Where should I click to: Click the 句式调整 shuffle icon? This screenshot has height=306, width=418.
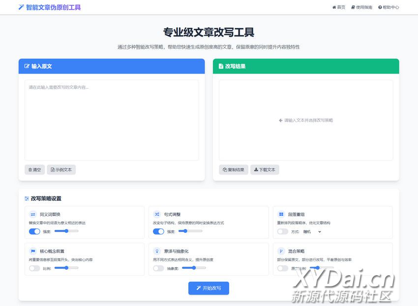click(157, 214)
